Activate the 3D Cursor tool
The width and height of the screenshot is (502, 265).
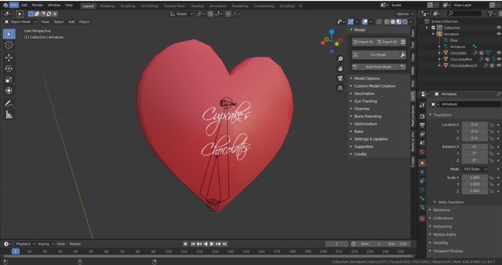click(x=9, y=45)
